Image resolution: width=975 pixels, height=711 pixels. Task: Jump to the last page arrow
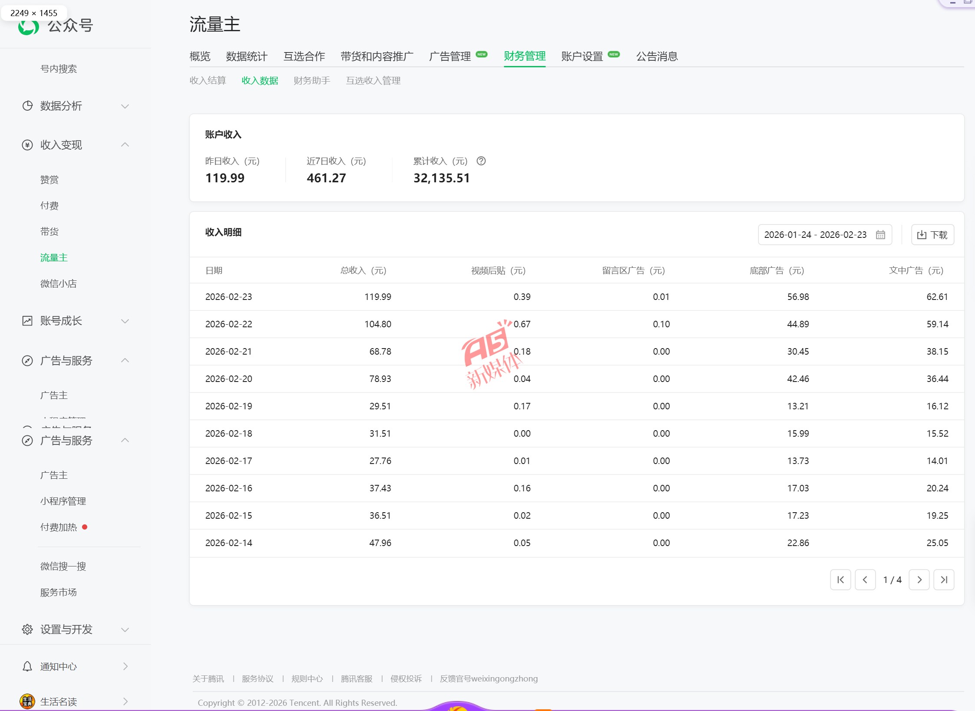943,579
